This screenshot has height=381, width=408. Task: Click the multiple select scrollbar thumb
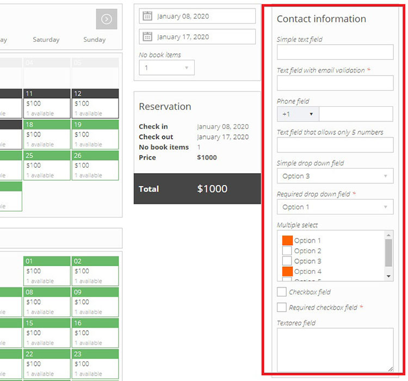click(x=388, y=253)
